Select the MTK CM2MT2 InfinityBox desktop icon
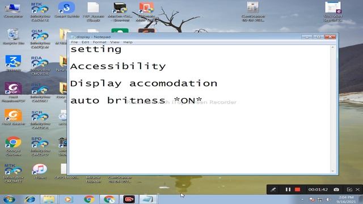Image resolution: width=363 pixels, height=204 pixels. [x=13, y=173]
